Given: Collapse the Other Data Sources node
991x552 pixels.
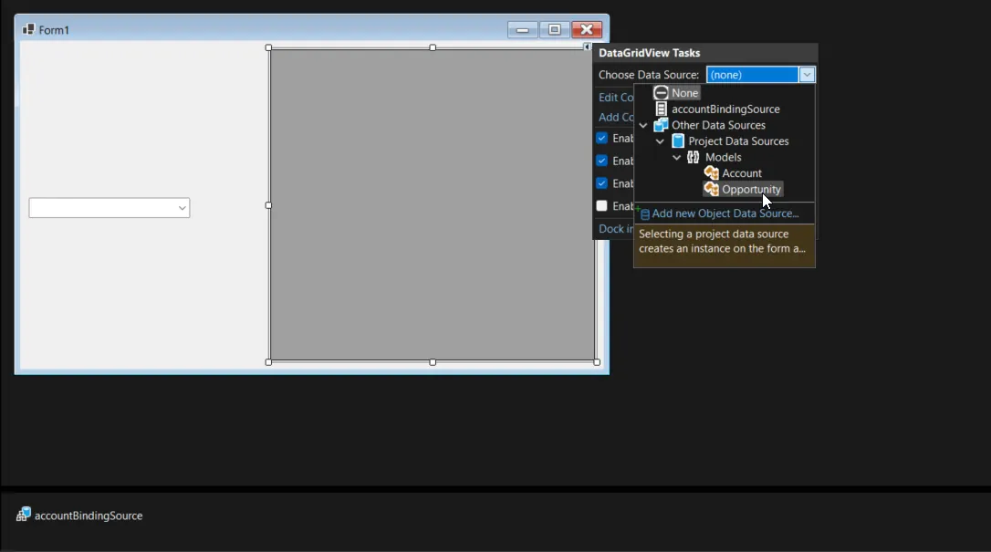Looking at the screenshot, I should coord(643,126).
